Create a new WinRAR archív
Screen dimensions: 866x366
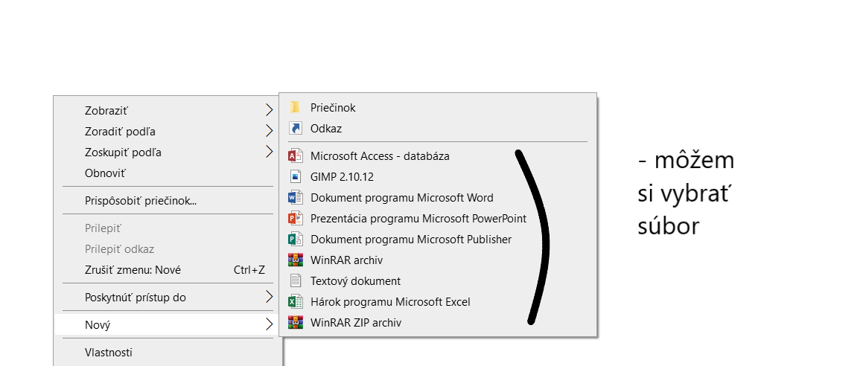point(438,260)
